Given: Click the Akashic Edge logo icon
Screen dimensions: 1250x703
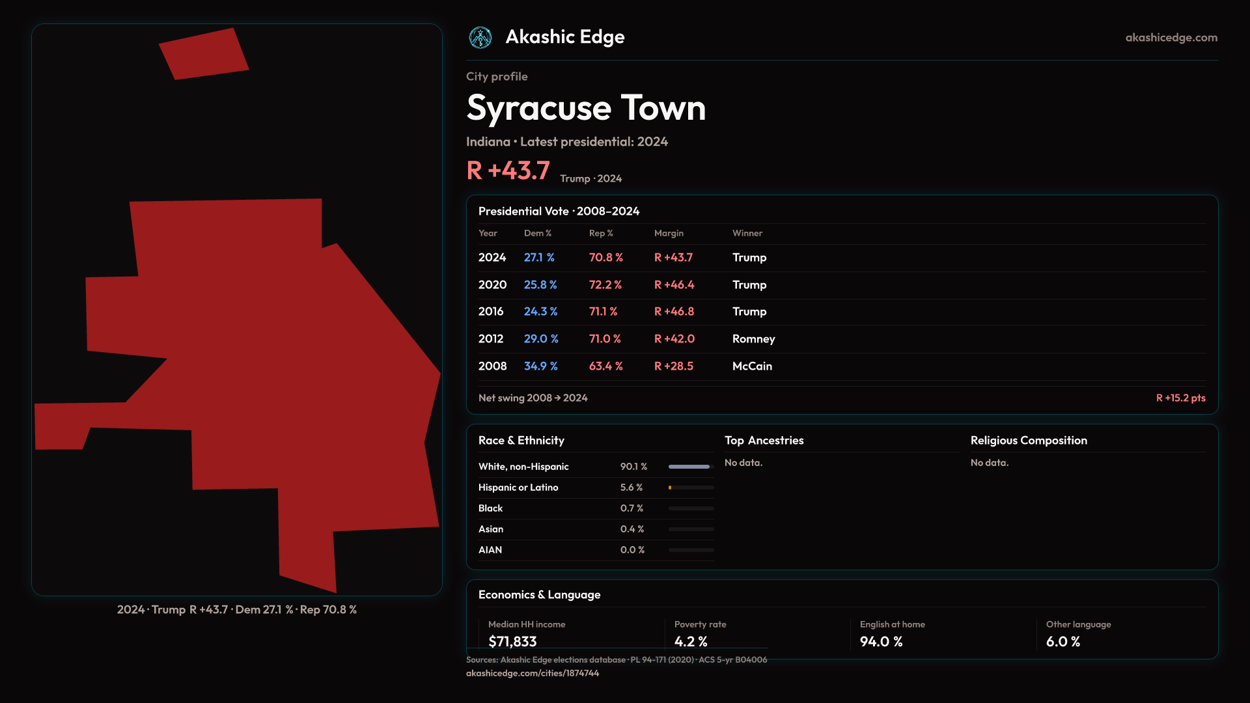Looking at the screenshot, I should (x=480, y=38).
